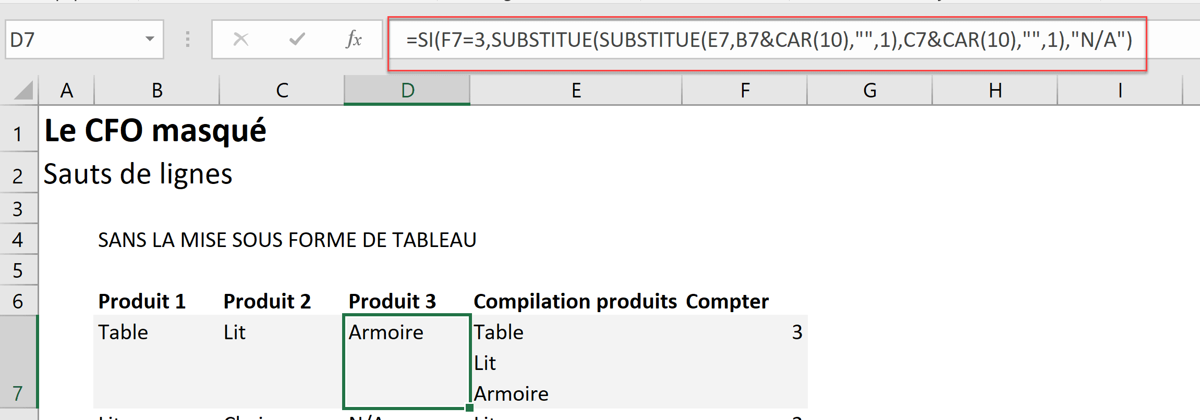The height and width of the screenshot is (420, 1200).
Task: Click the cell containing 'Le CFO masqué'
Action: pyautogui.click(x=155, y=130)
